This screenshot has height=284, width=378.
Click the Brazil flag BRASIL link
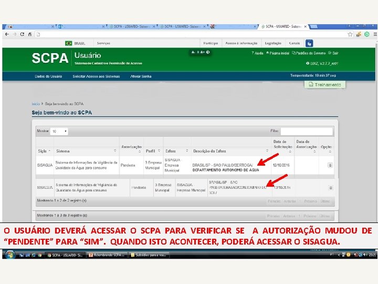tap(75, 43)
